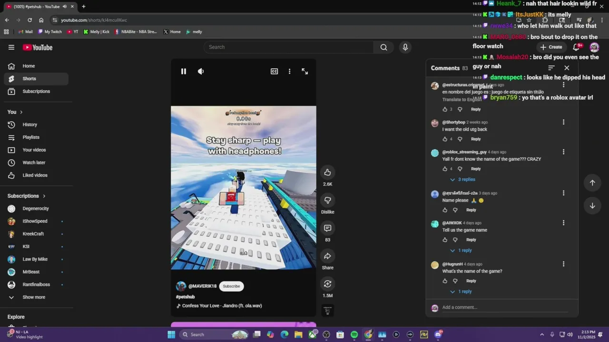609x342 pixels.
Task: Pause the playing Short
Action: coord(184,71)
